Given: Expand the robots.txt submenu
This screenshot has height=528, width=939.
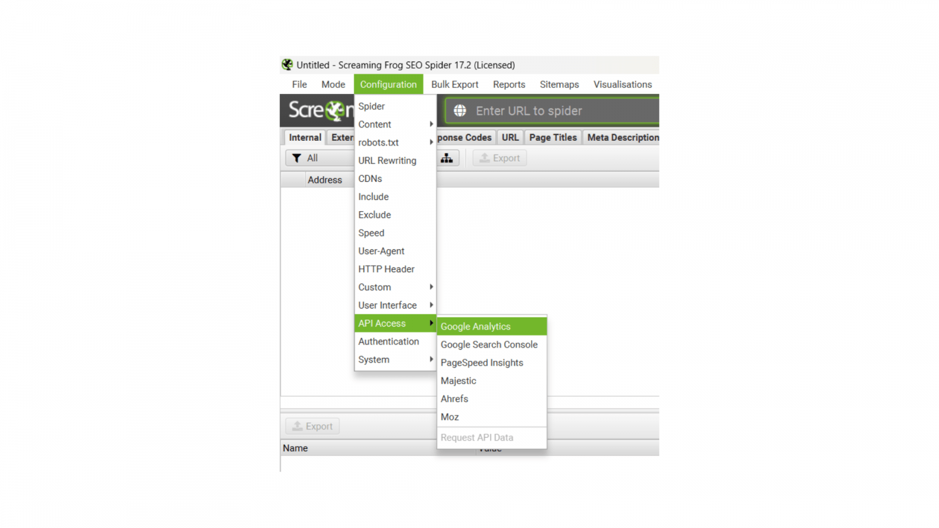Looking at the screenshot, I should click(395, 143).
